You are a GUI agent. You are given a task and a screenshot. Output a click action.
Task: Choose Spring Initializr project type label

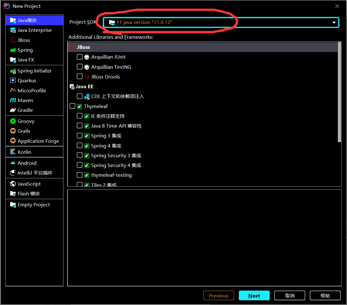pos(34,71)
